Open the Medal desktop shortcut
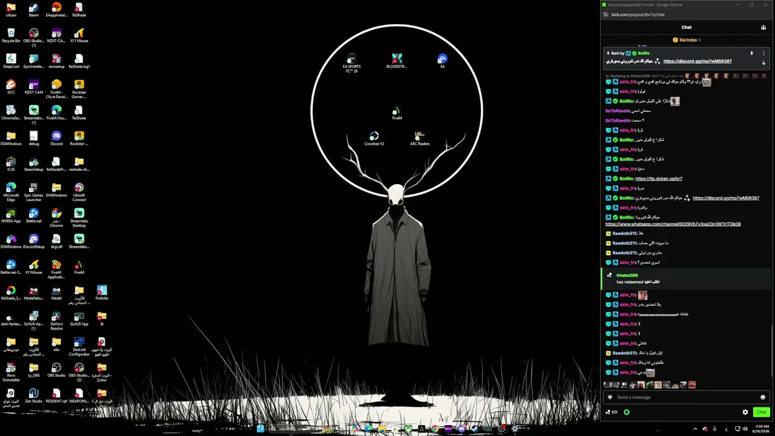The image size is (775, 436). pos(56,292)
